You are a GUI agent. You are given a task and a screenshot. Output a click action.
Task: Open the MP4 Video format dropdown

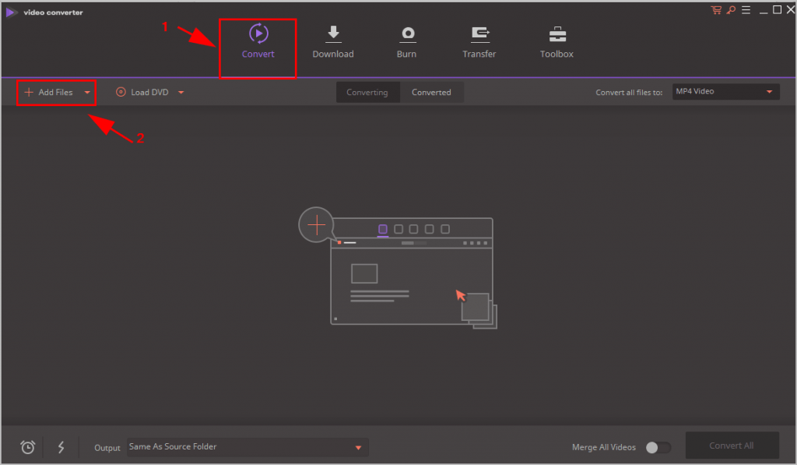click(725, 92)
